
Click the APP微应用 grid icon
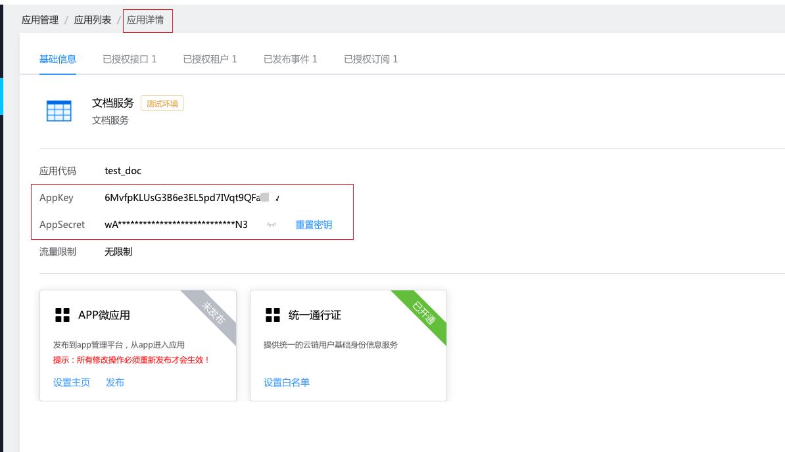pos(62,315)
